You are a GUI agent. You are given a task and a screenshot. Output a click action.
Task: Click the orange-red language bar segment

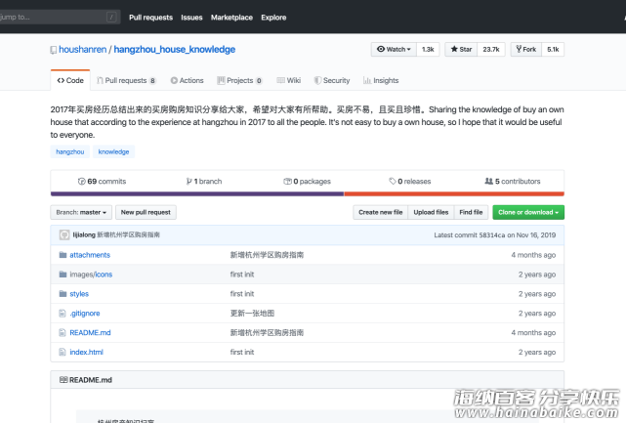click(x=454, y=194)
